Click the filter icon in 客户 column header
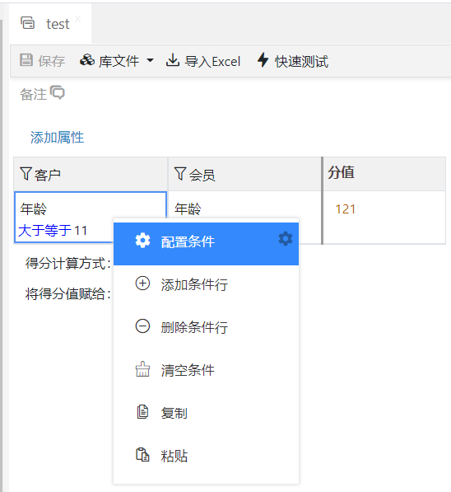 click(x=26, y=174)
